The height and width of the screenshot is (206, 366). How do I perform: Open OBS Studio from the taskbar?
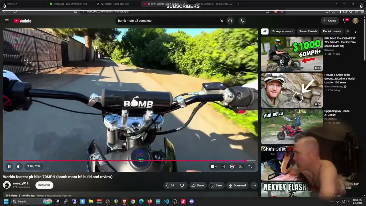coord(175,201)
